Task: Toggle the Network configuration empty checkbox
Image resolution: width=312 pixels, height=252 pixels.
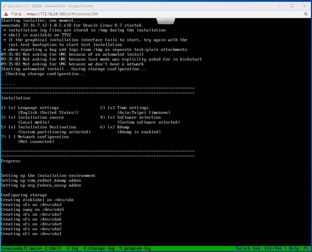Action: point(12,137)
